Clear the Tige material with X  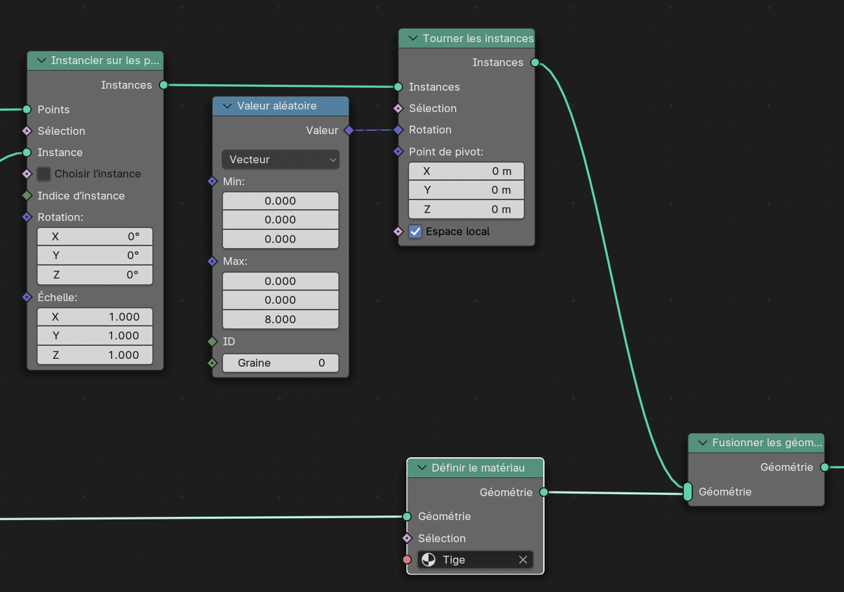point(522,560)
